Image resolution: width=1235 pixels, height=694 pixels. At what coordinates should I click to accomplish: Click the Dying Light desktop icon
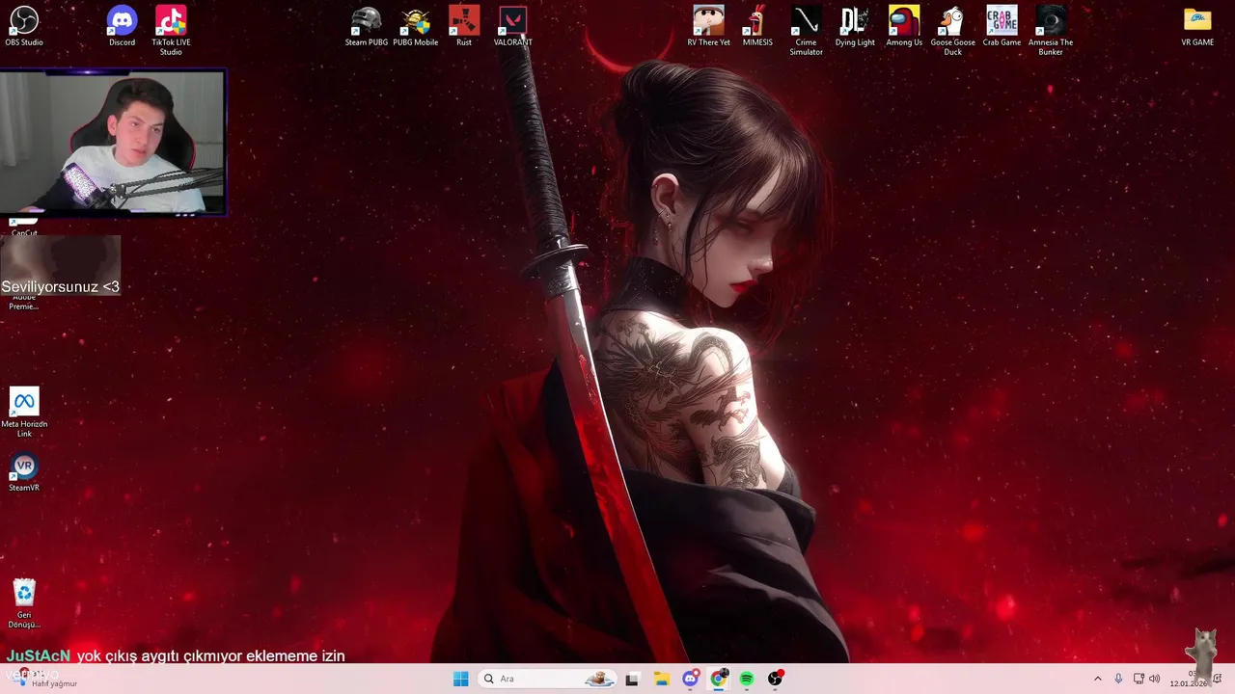[x=855, y=26]
